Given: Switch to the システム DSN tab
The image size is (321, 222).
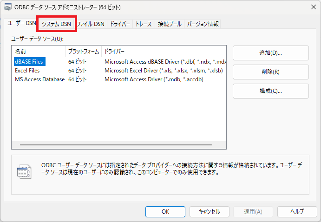Looking at the screenshot, I should [x=56, y=24].
